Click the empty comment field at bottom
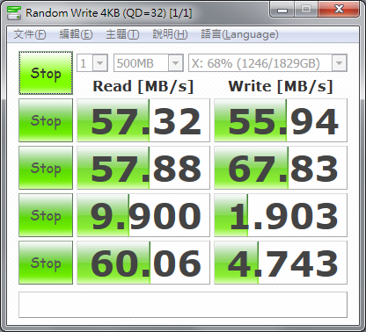Viewport: 366px width, 332px height. 183,305
